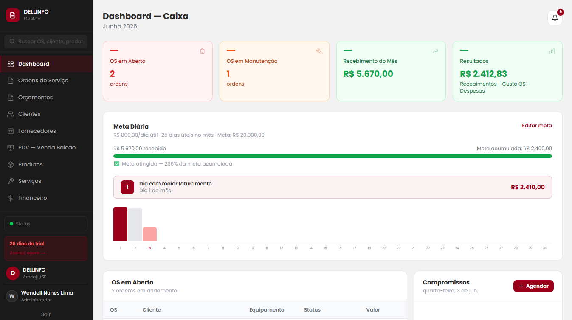Click the red badge numbered 1 for top day
This screenshot has width=572, height=320.
click(127, 187)
